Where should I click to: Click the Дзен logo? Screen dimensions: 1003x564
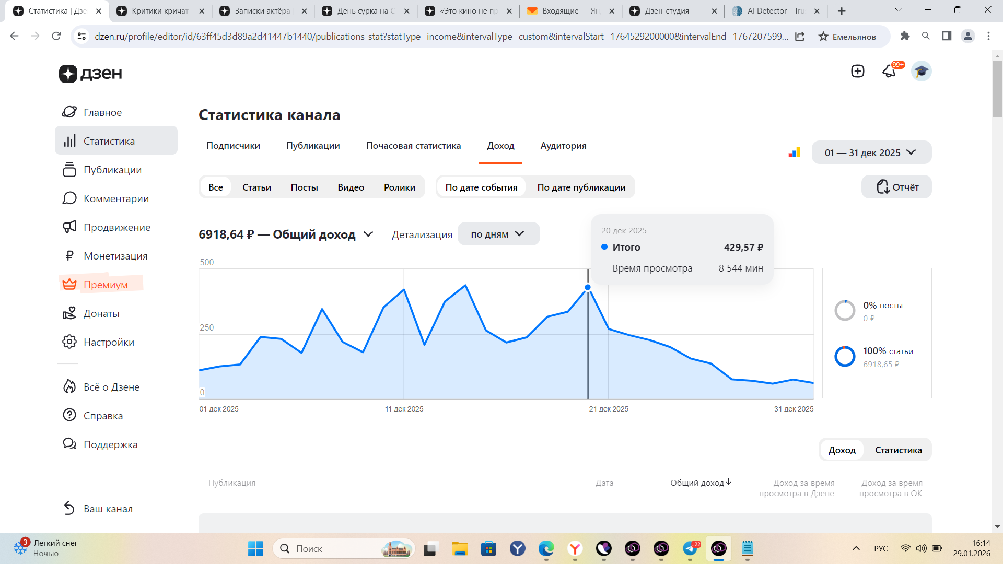[x=90, y=74]
